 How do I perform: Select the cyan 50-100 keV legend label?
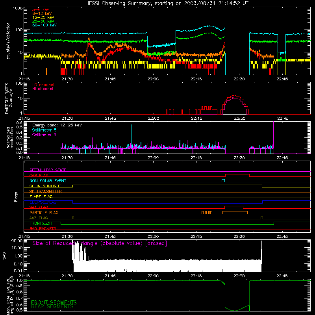pyautogui.click(x=44, y=25)
